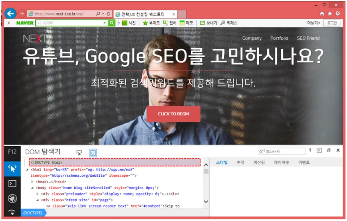347x221 pixels.
Task: Open the DOM Explorer tool in sidebar
Action: pyautogui.click(x=12, y=168)
